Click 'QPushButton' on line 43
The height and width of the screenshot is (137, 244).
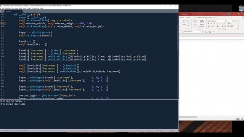tap(50, 96)
